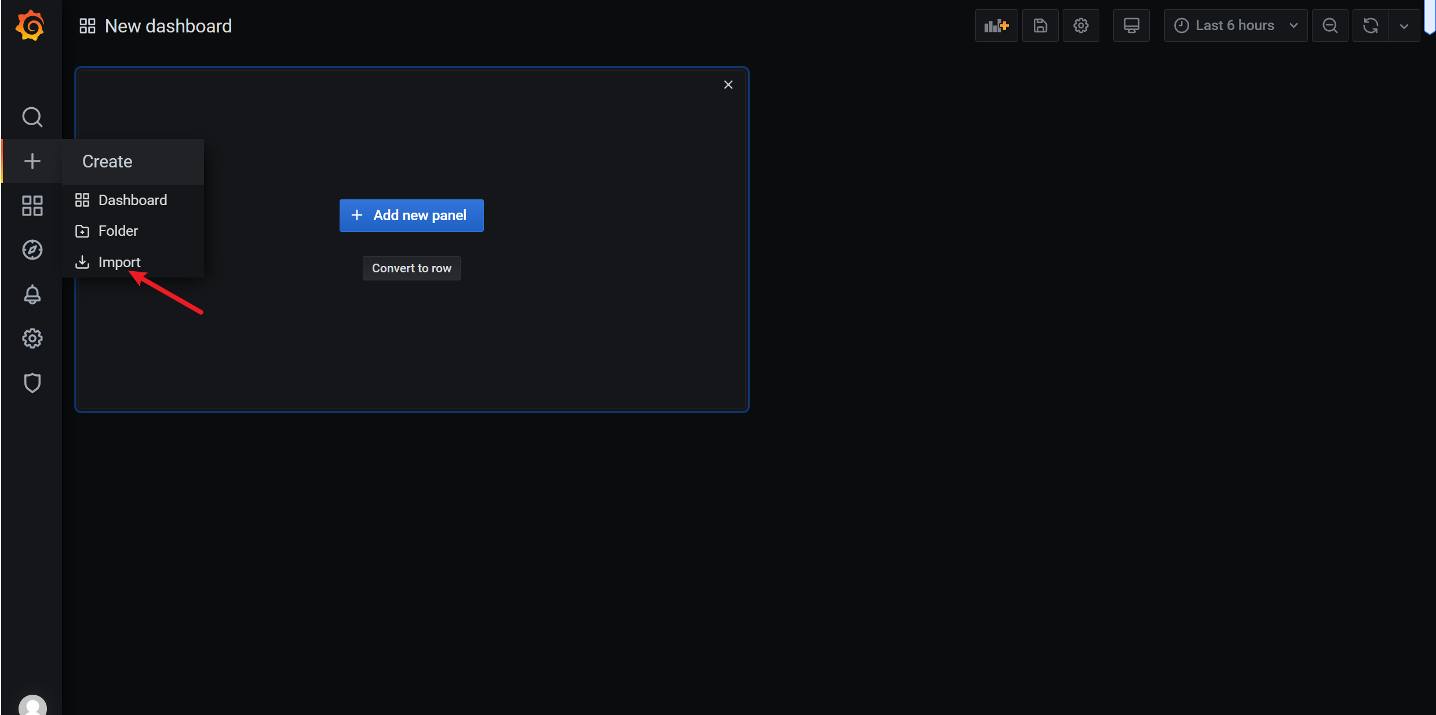Click the Create plus icon in sidebar
The height and width of the screenshot is (715, 1436).
click(x=32, y=161)
